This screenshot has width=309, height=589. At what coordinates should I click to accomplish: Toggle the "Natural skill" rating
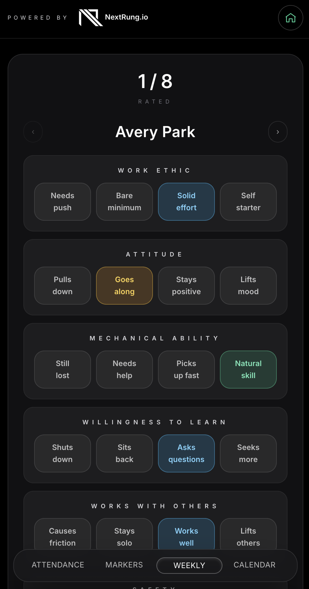(248, 370)
